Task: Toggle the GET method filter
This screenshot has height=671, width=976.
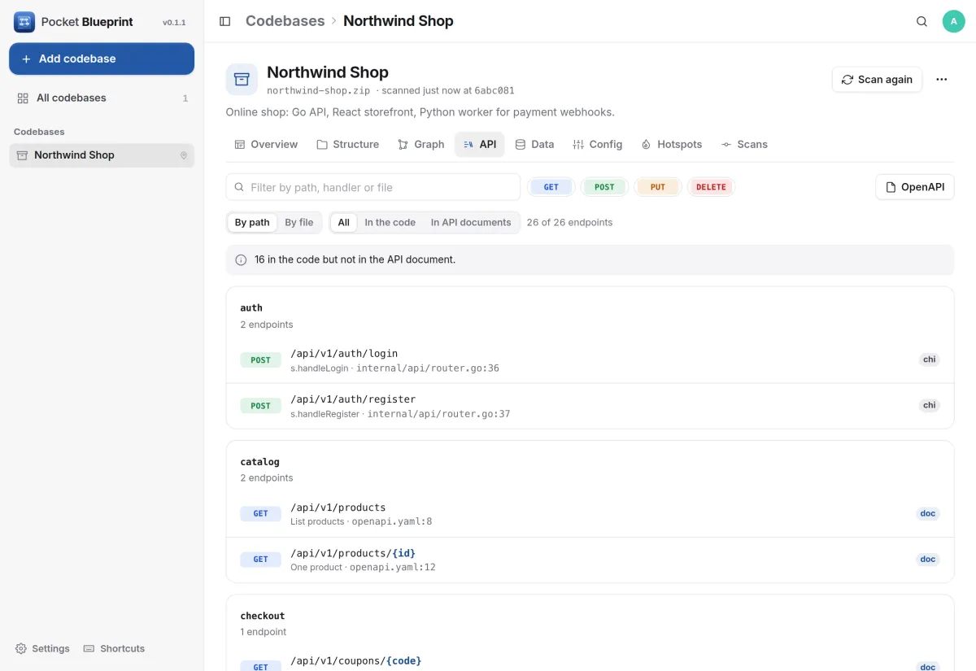Action: [551, 187]
